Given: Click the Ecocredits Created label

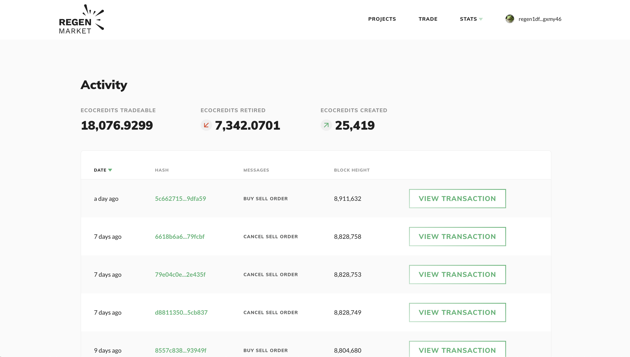Looking at the screenshot, I should [354, 110].
